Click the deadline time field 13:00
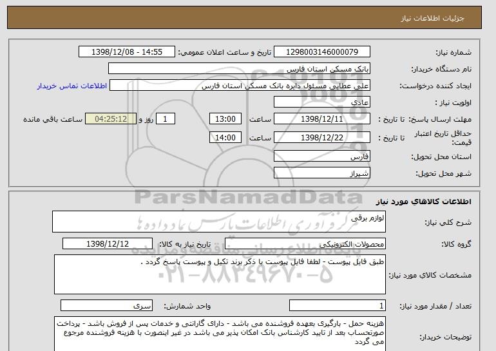This screenshot has width=496, height=351. [x=225, y=119]
